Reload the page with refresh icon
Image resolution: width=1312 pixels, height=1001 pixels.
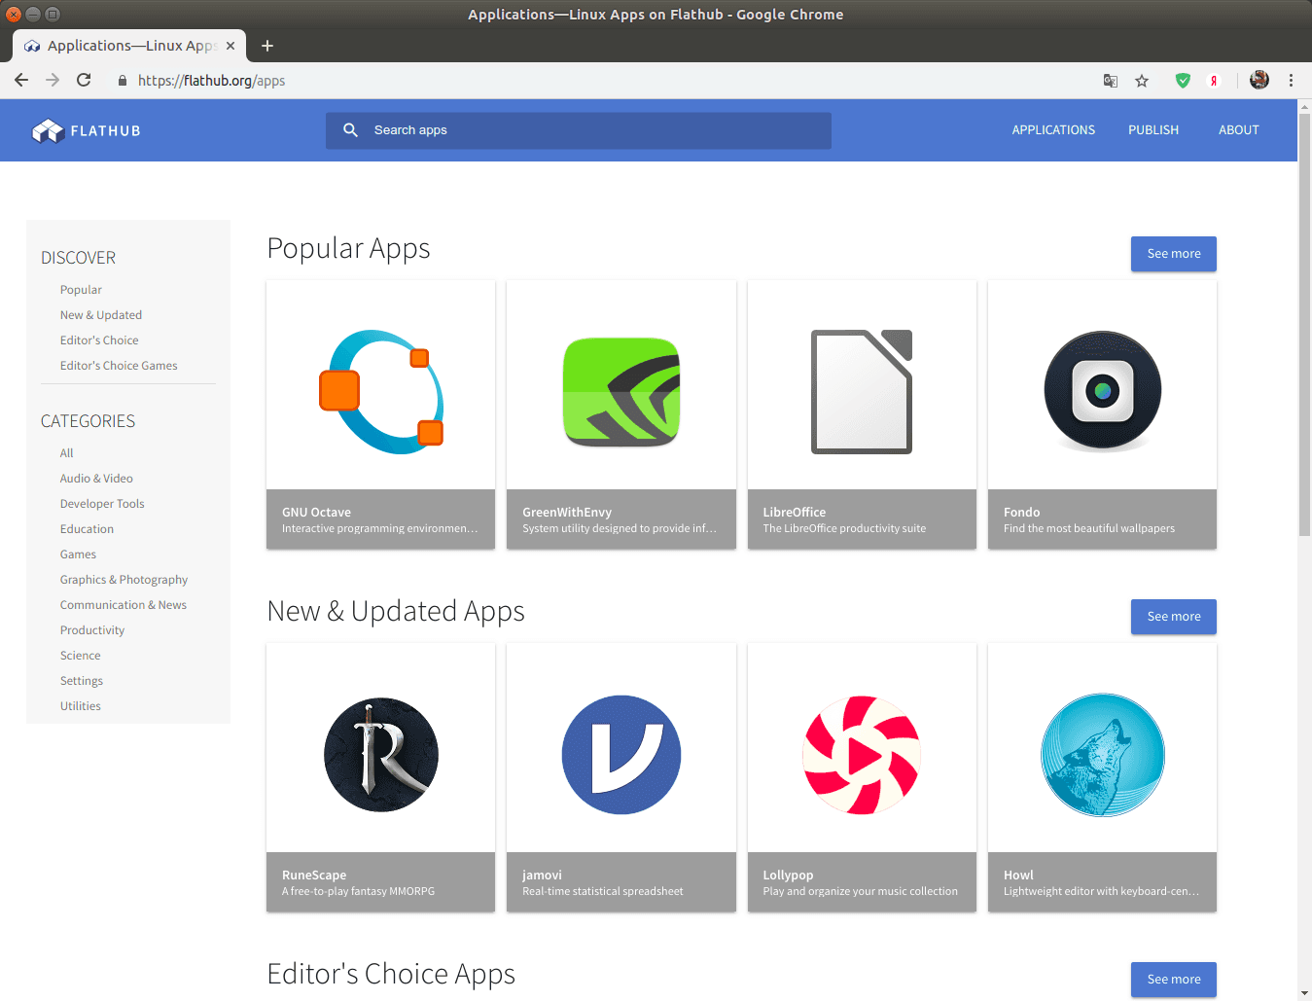click(x=84, y=81)
